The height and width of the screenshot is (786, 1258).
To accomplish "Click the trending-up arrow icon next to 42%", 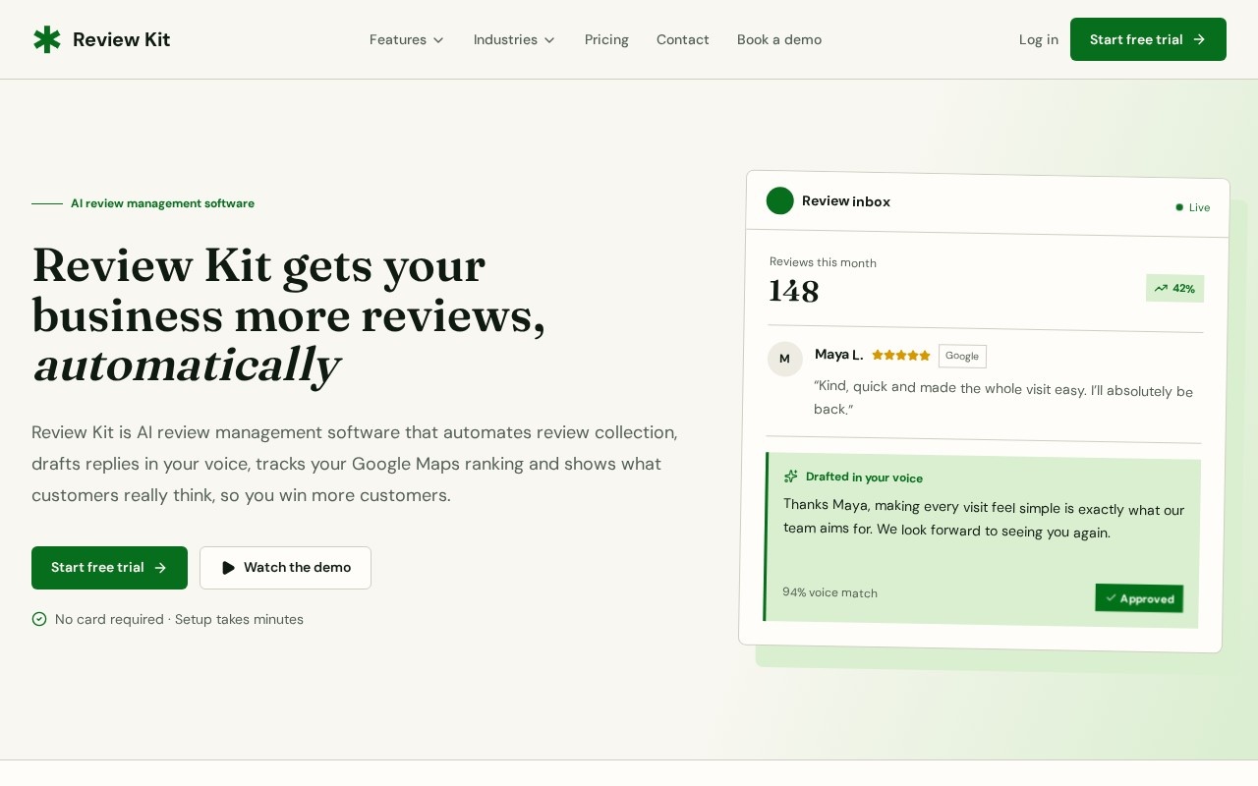I will (1161, 288).
